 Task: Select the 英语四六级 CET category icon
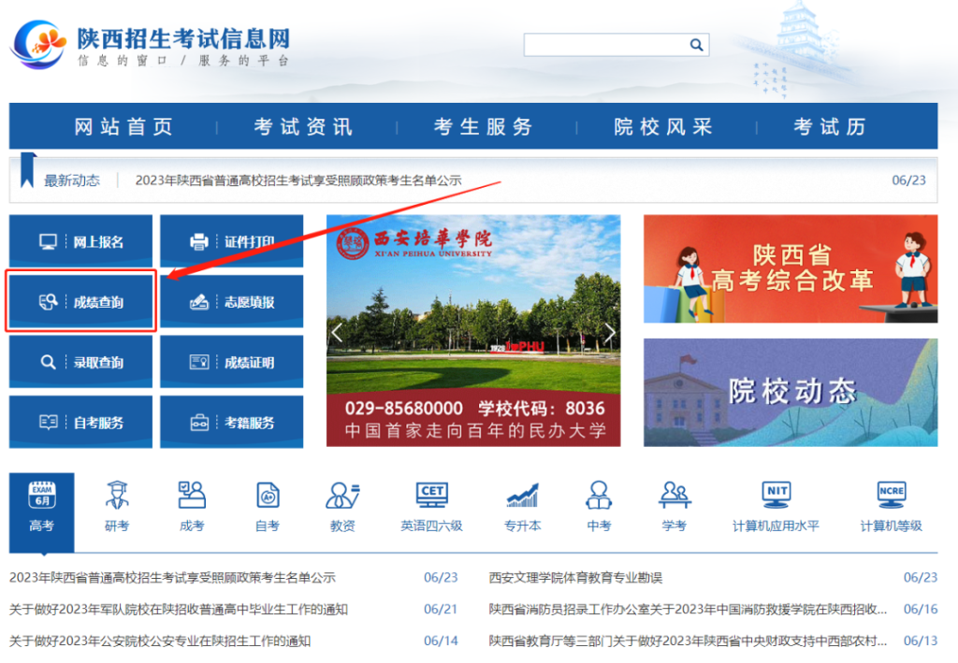point(431,506)
